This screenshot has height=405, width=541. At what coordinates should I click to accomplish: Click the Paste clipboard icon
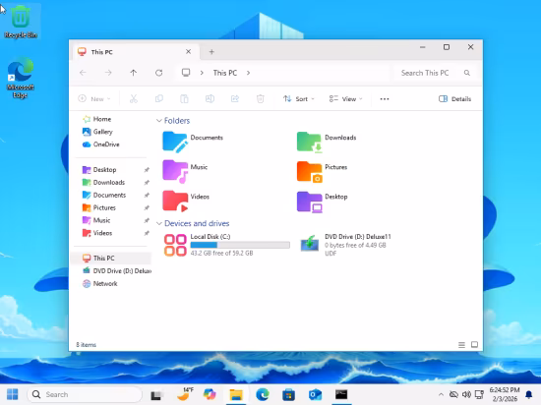coord(184,99)
